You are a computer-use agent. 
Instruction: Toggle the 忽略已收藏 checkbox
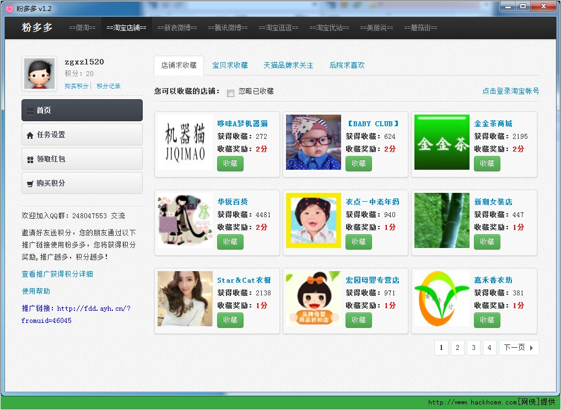(231, 93)
